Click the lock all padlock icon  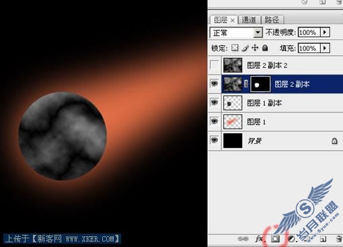(265, 48)
